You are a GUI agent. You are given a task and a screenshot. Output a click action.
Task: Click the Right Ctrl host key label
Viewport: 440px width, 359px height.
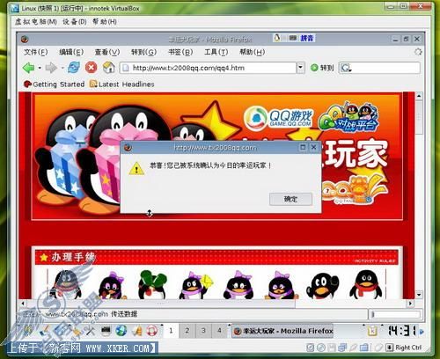[x=408, y=348]
